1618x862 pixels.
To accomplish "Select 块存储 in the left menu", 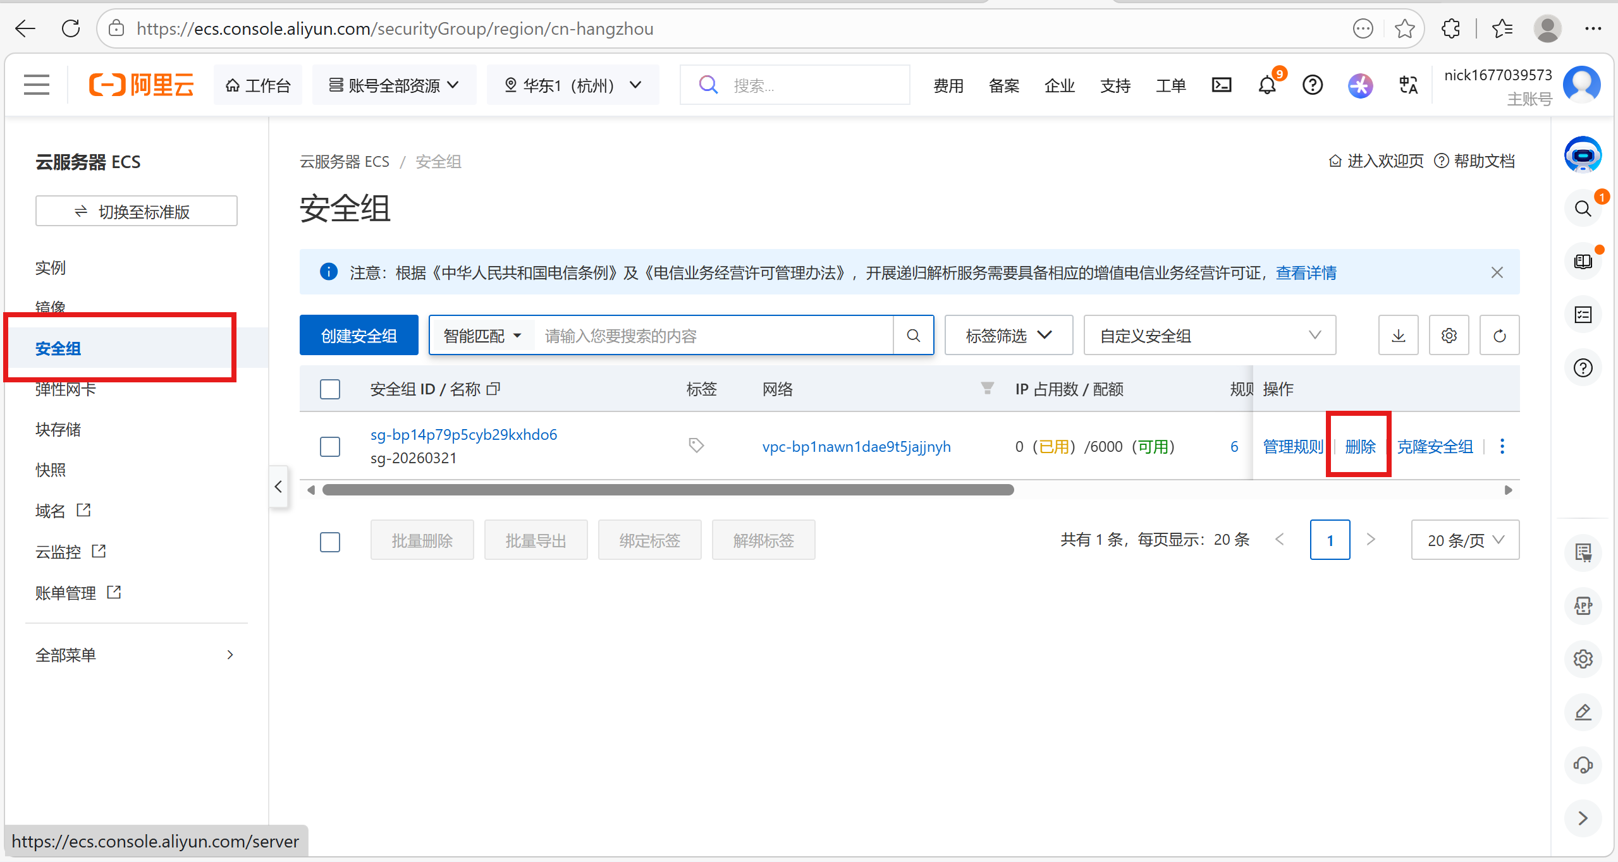I will point(58,429).
